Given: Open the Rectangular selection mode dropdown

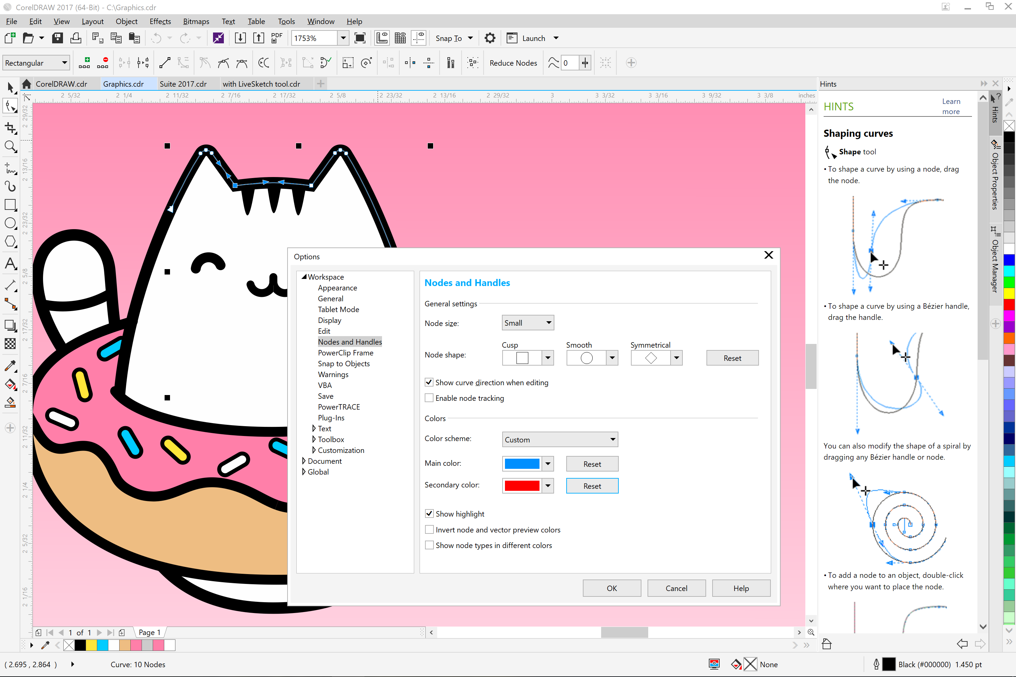Looking at the screenshot, I should [x=36, y=63].
